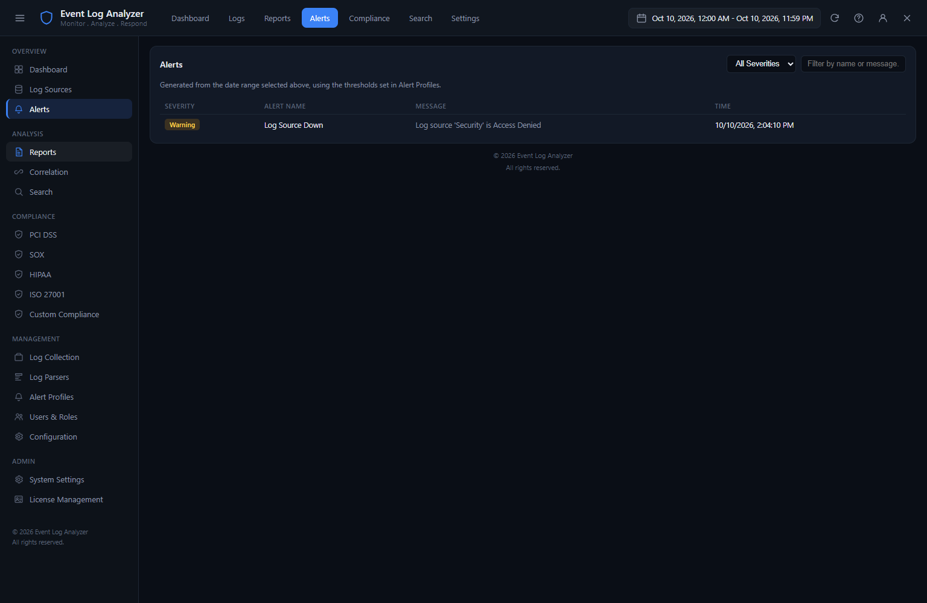
Task: Click the Log Source Down alert name
Action: coord(294,125)
